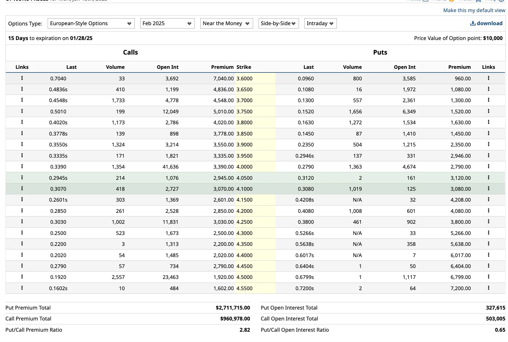Open calls links menu for 4.4000 strike row

(22, 255)
